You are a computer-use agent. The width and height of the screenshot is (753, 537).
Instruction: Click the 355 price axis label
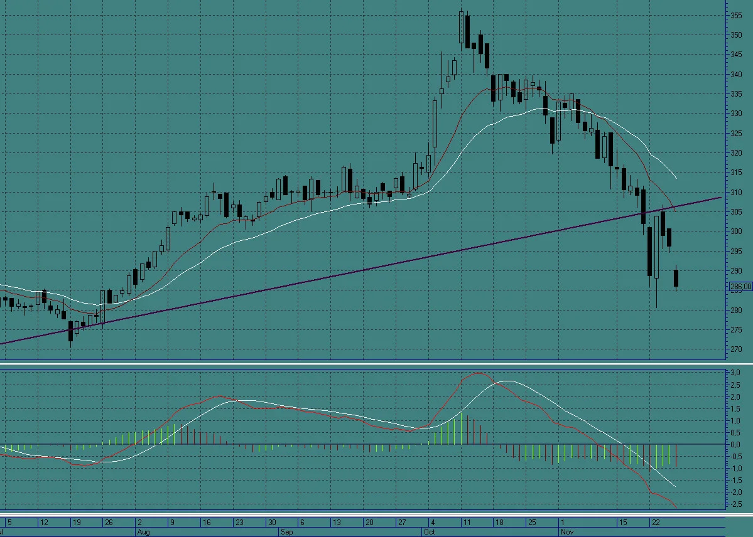pyautogui.click(x=736, y=15)
